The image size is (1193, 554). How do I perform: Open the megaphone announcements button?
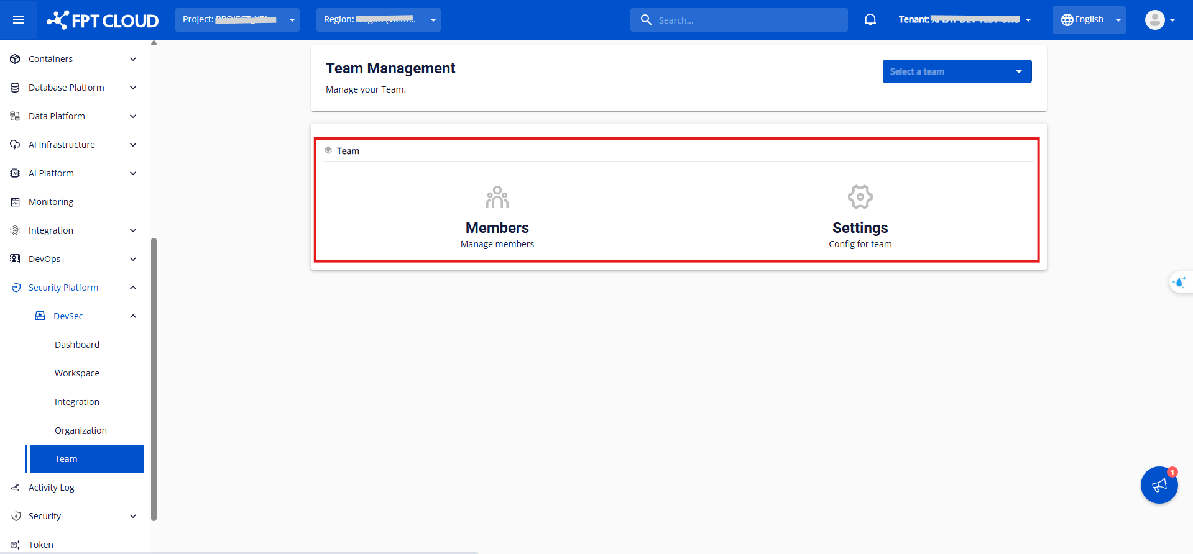click(x=1159, y=485)
